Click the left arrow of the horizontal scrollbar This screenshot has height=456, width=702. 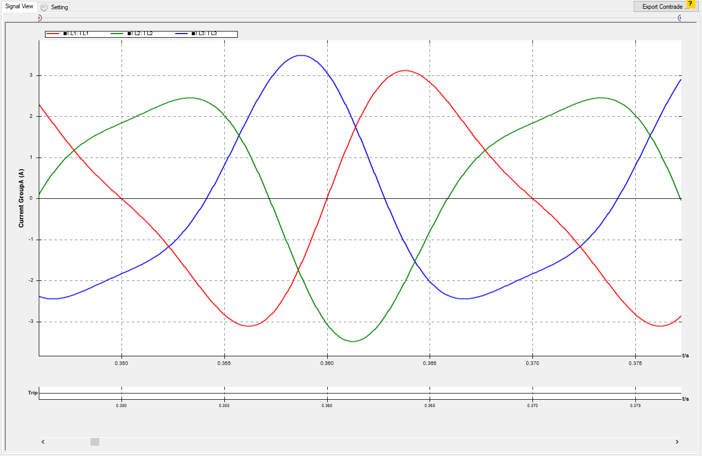[x=43, y=442]
